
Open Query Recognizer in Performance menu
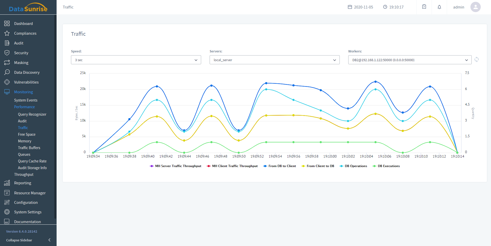point(32,114)
